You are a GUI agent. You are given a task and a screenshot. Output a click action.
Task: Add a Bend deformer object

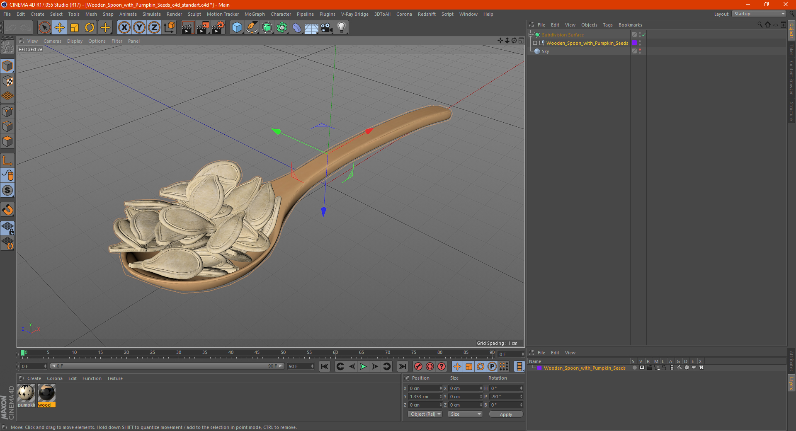pos(297,28)
